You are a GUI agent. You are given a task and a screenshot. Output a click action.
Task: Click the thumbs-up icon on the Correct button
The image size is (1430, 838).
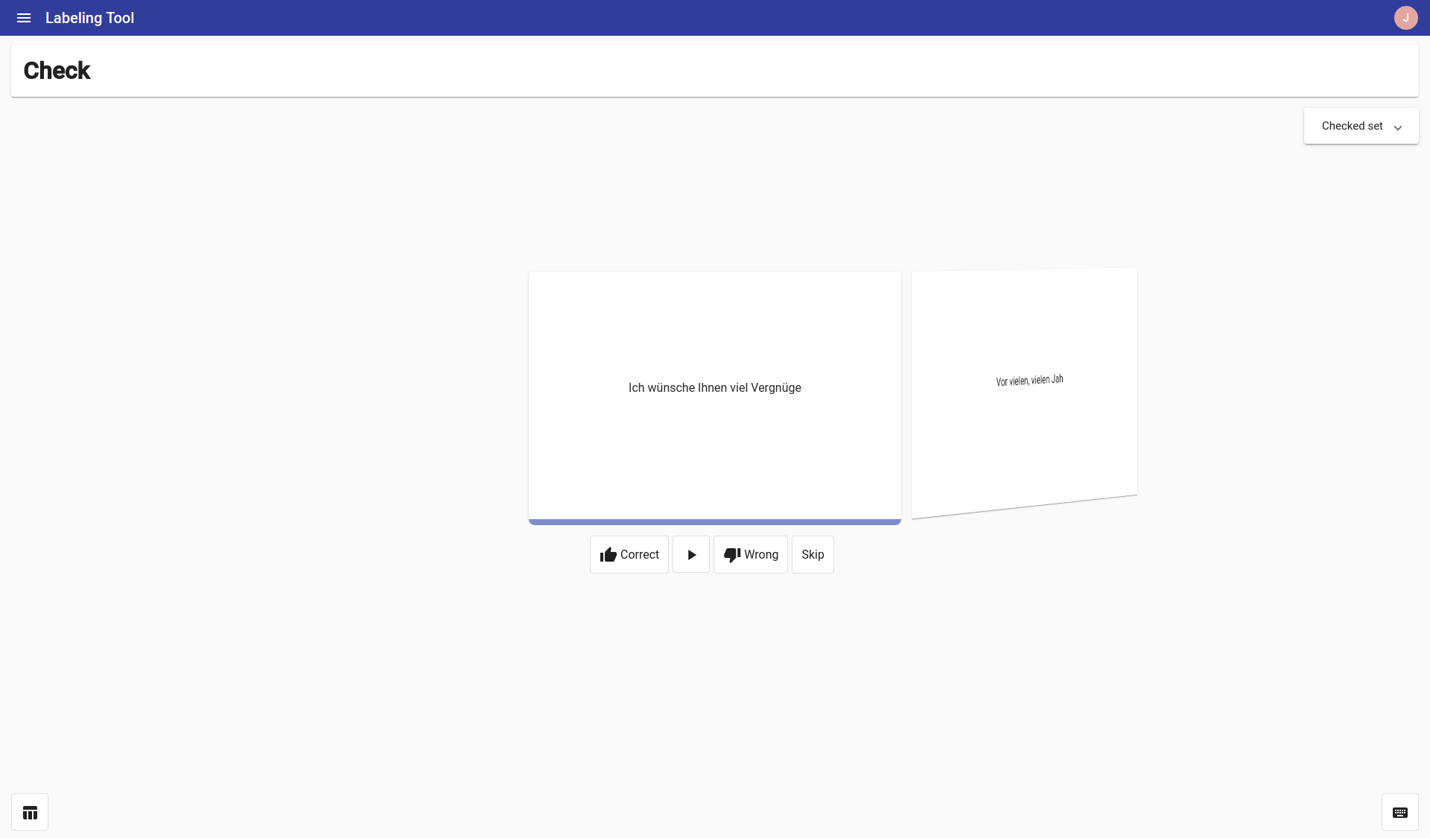tap(609, 554)
